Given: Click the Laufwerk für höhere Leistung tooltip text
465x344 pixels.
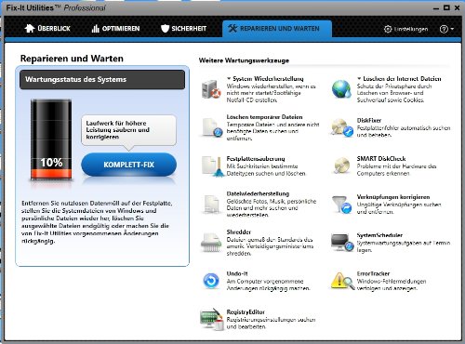Looking at the screenshot, I should (118, 130).
